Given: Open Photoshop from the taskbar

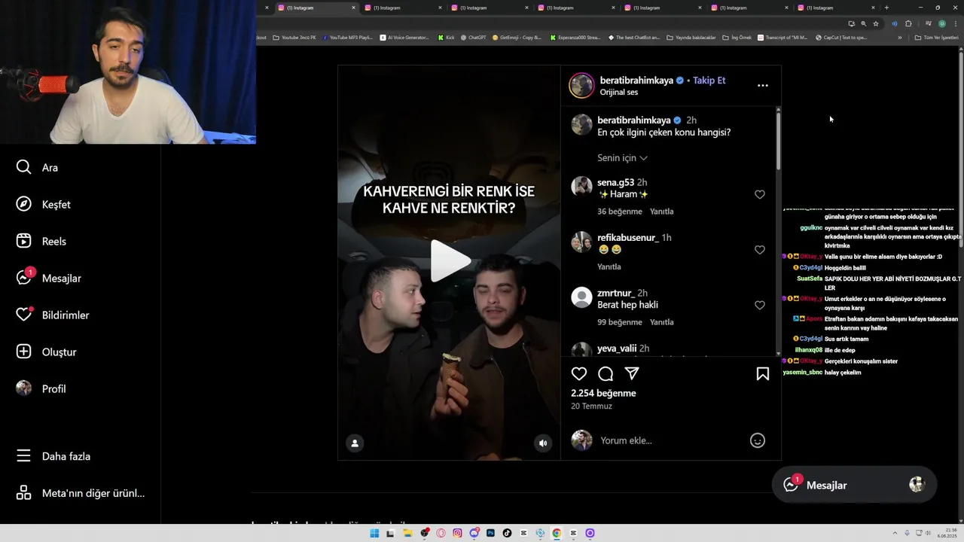Looking at the screenshot, I should [490, 533].
